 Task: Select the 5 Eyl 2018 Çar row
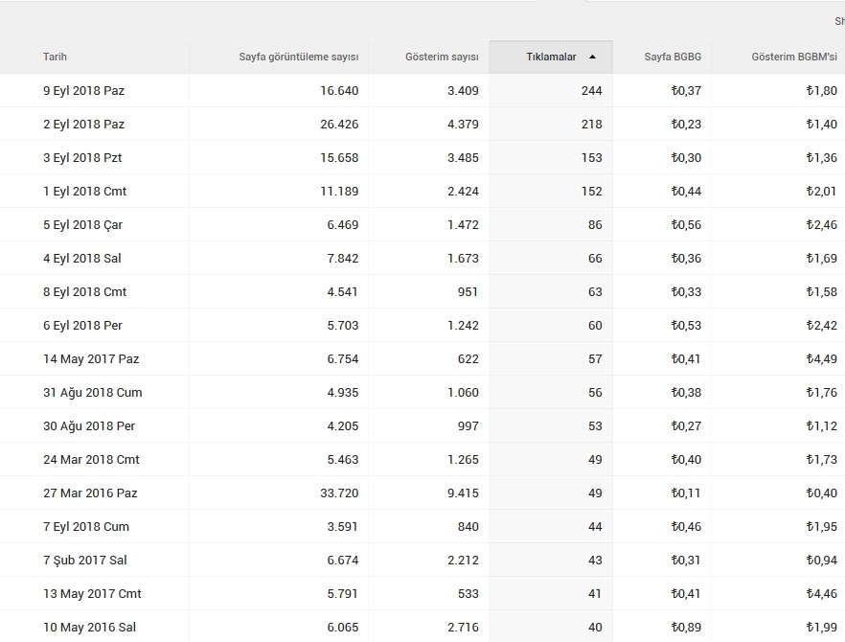coord(422,225)
